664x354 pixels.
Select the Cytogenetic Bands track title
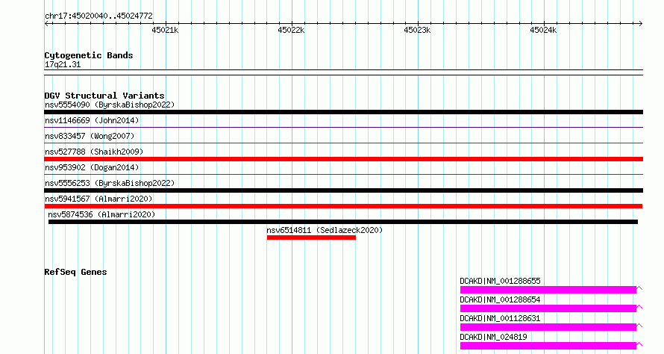pyautogui.click(x=89, y=55)
